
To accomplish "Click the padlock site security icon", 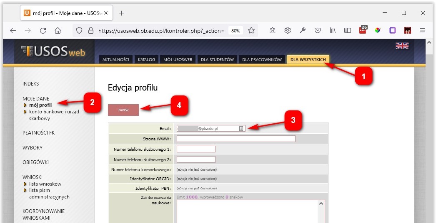I will click(x=90, y=30).
